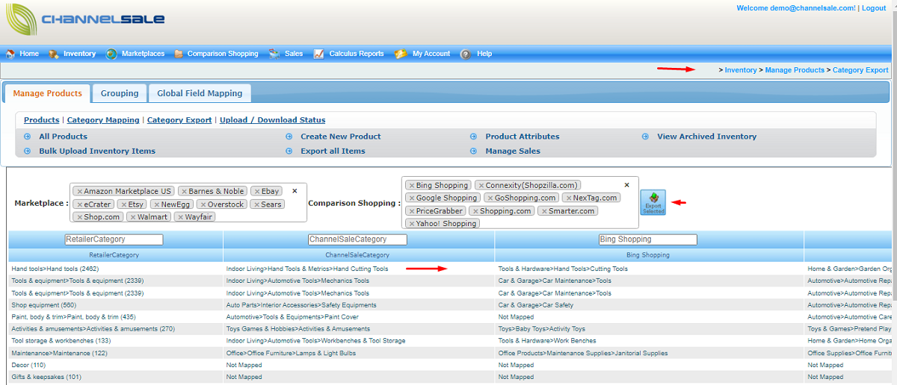Image resolution: width=897 pixels, height=385 pixels.
Task: Open Bulk Upload Inventory Items
Action: point(97,151)
